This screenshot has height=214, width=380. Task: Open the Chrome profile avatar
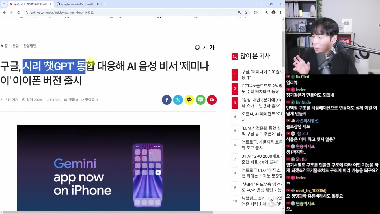click(x=273, y=12)
